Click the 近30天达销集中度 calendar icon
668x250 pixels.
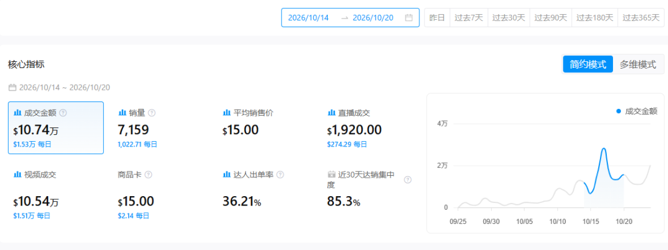click(x=331, y=175)
